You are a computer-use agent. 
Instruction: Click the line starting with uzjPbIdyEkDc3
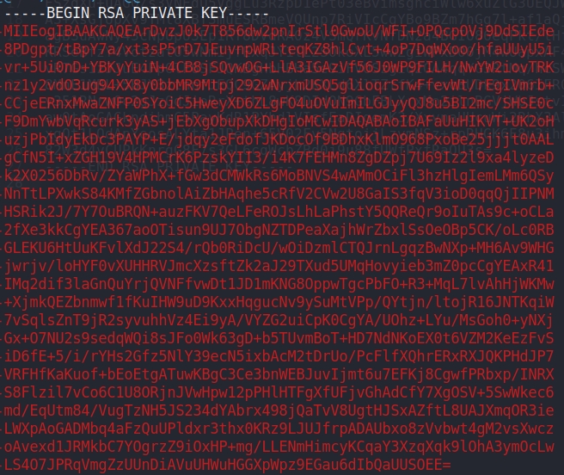point(279,139)
